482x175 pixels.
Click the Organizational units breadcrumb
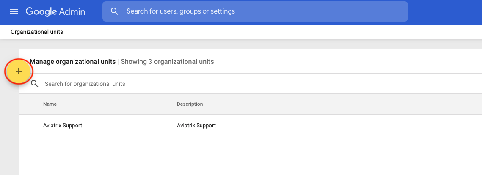point(37,32)
